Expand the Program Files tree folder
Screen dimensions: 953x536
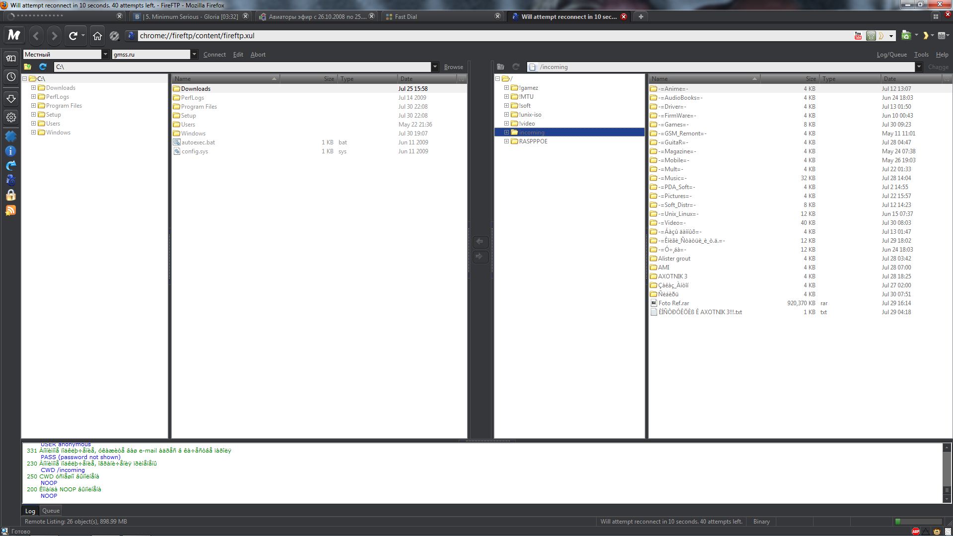(x=34, y=106)
